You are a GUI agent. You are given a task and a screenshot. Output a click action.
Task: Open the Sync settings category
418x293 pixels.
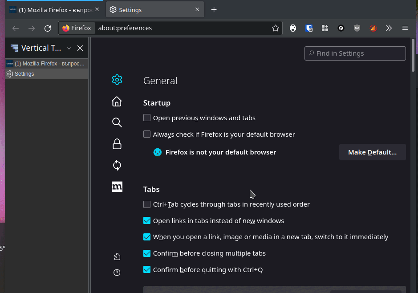[117, 165]
